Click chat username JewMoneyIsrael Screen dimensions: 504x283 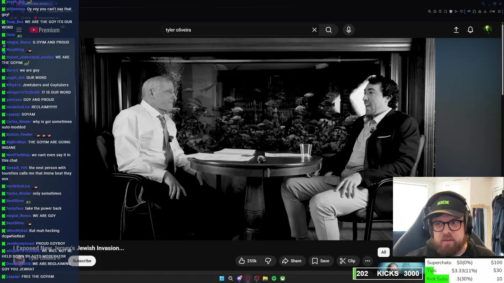(20, 244)
